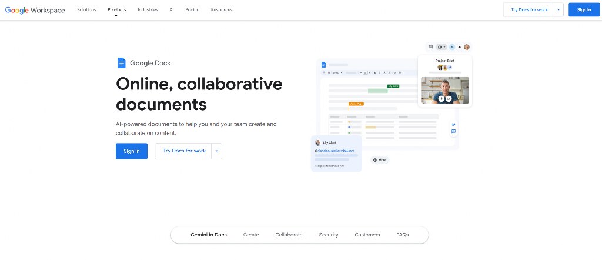This screenshot has width=602, height=260.
Task: Click the Project Brief card title
Action: click(445, 61)
